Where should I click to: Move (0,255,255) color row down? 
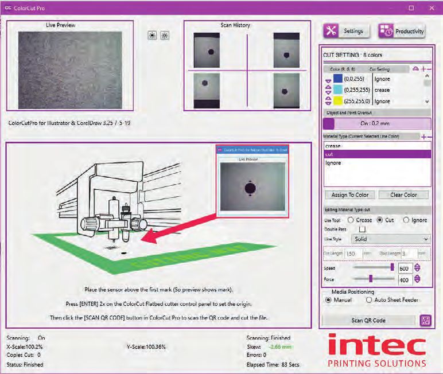328,92
